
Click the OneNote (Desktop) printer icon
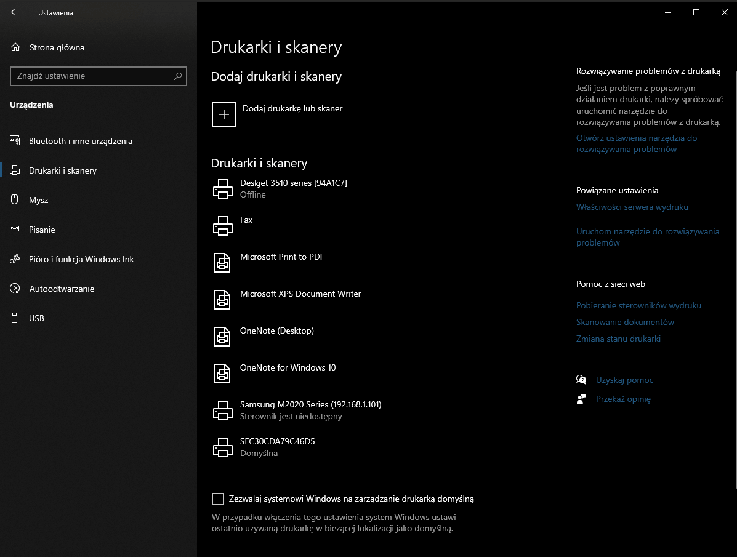pos(222,337)
